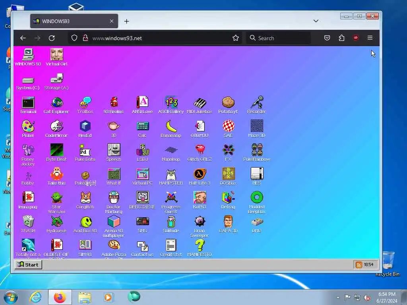Open the Solitude icon

point(171,224)
